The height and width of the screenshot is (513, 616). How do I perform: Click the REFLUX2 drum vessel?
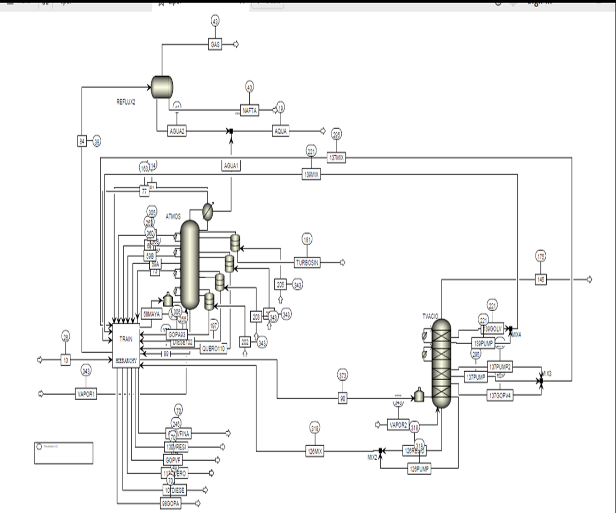[162, 87]
